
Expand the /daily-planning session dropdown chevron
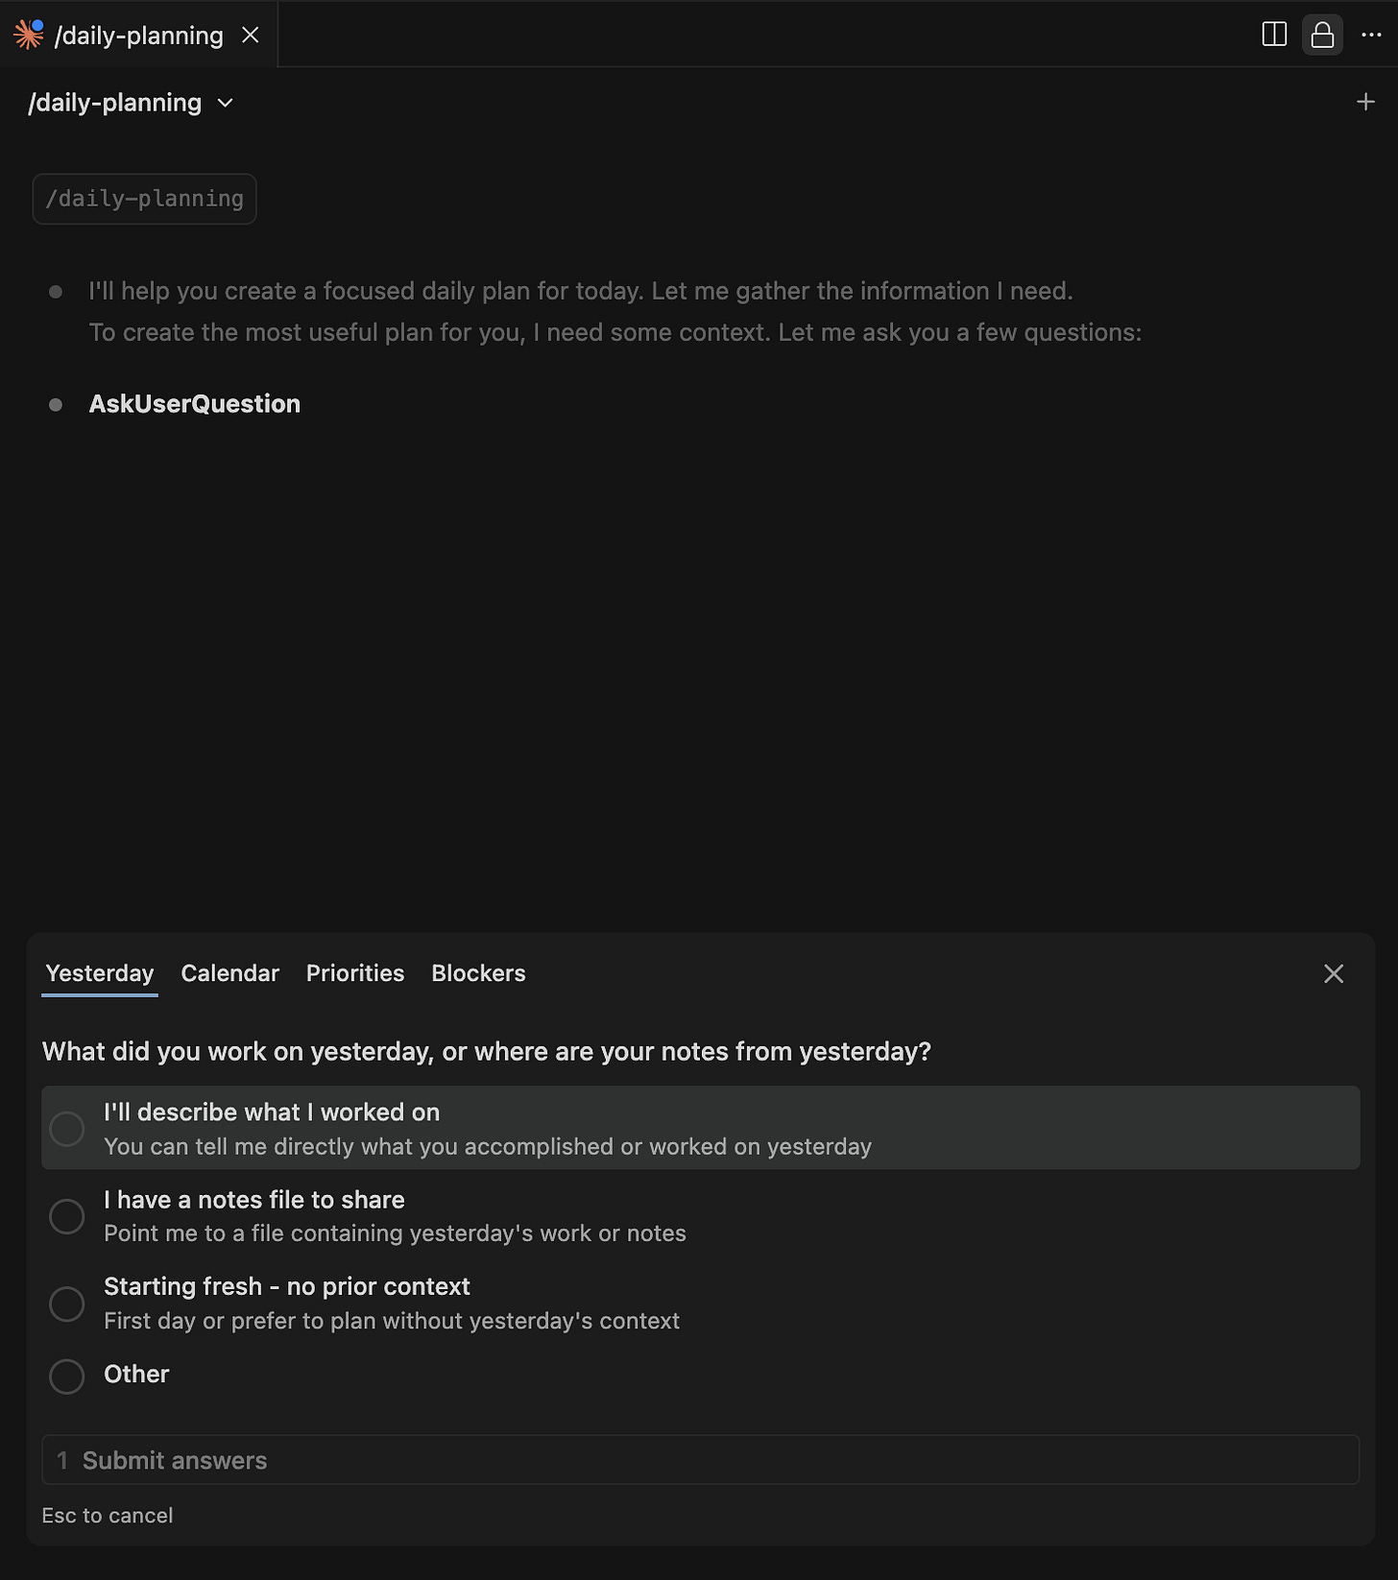click(226, 103)
